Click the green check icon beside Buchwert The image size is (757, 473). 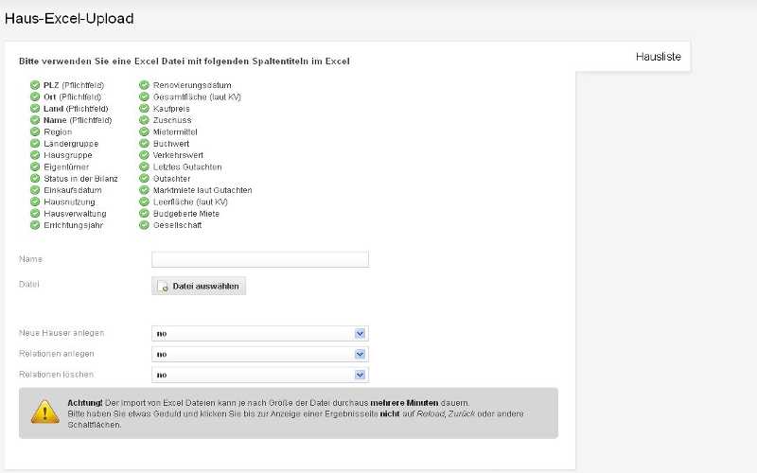coord(144,144)
